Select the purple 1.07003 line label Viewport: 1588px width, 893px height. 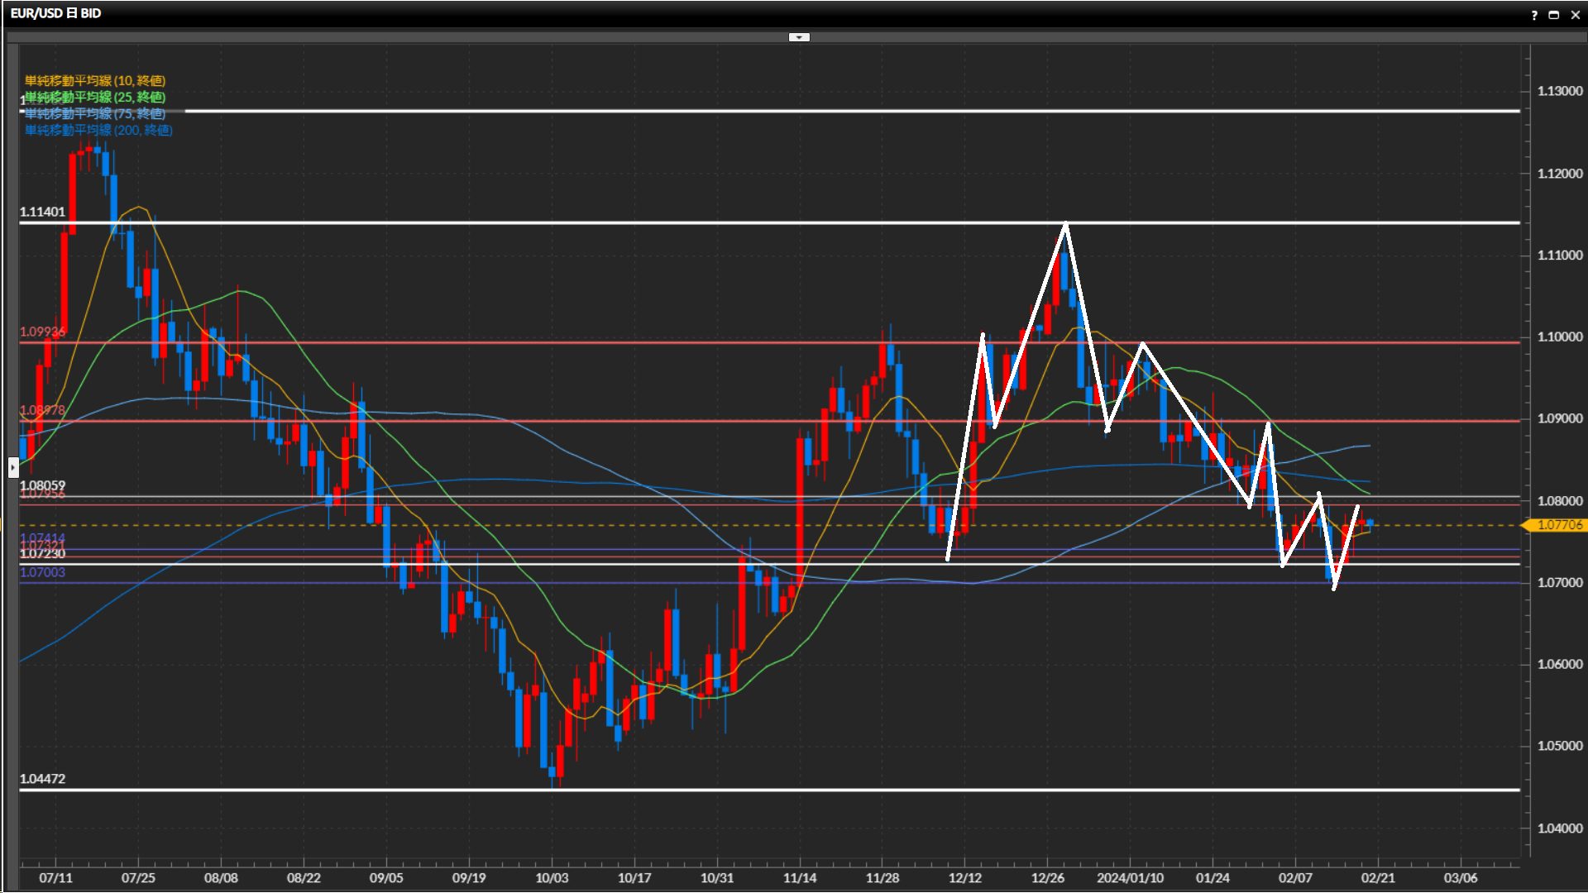(x=42, y=572)
